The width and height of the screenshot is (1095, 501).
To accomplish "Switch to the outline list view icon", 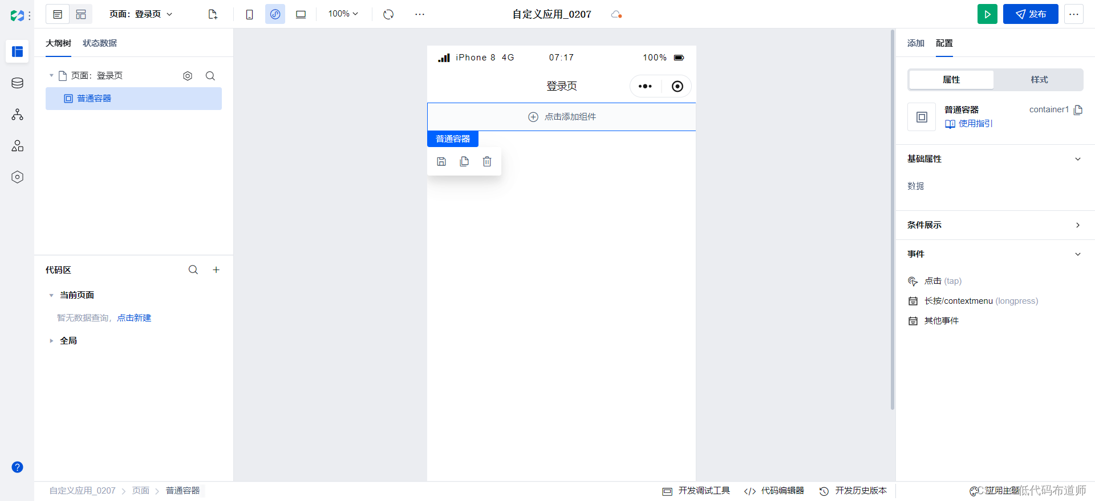I will click(58, 14).
